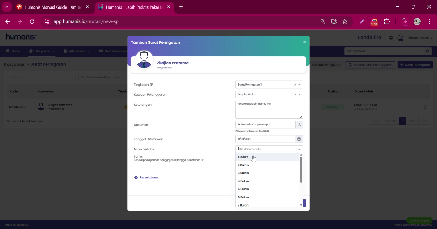
Task: Click the Keterangan text area
Action: coord(269,109)
